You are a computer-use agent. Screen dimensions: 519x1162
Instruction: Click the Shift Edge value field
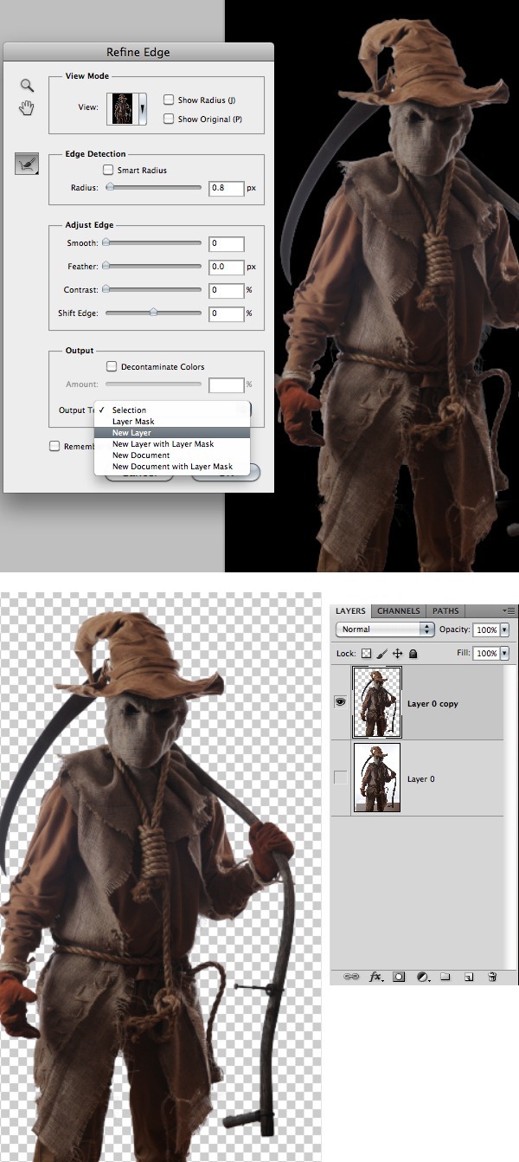point(226,313)
